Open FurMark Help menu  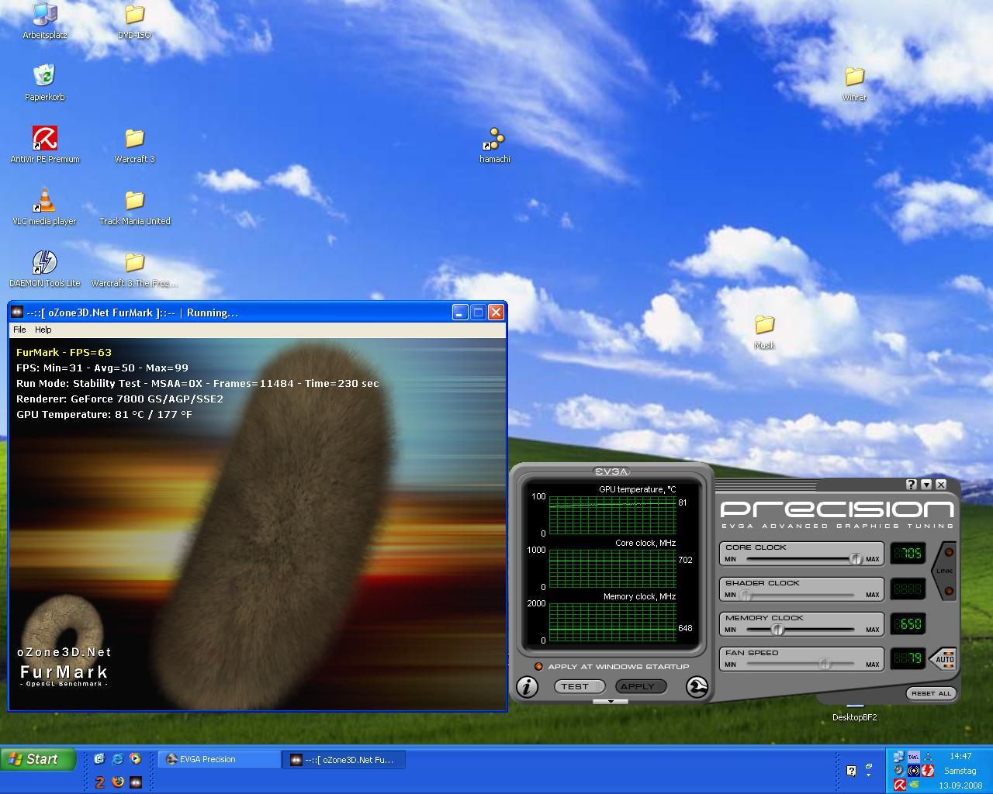click(43, 330)
